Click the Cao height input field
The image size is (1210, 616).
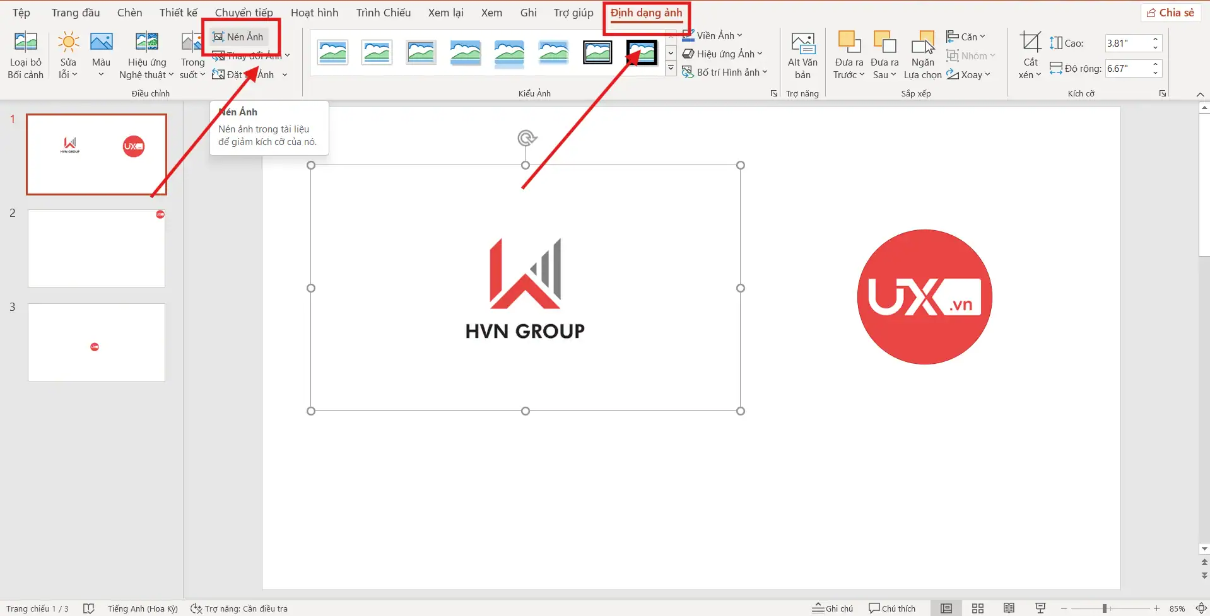pos(1127,44)
